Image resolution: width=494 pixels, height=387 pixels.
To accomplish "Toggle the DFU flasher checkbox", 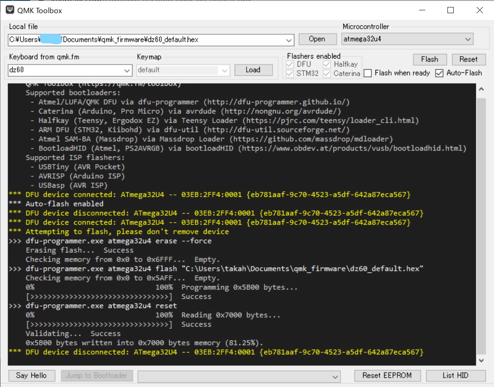I will (290, 65).
